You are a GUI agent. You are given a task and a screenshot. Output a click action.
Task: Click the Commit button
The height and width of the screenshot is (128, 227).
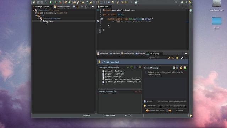tap(177, 111)
